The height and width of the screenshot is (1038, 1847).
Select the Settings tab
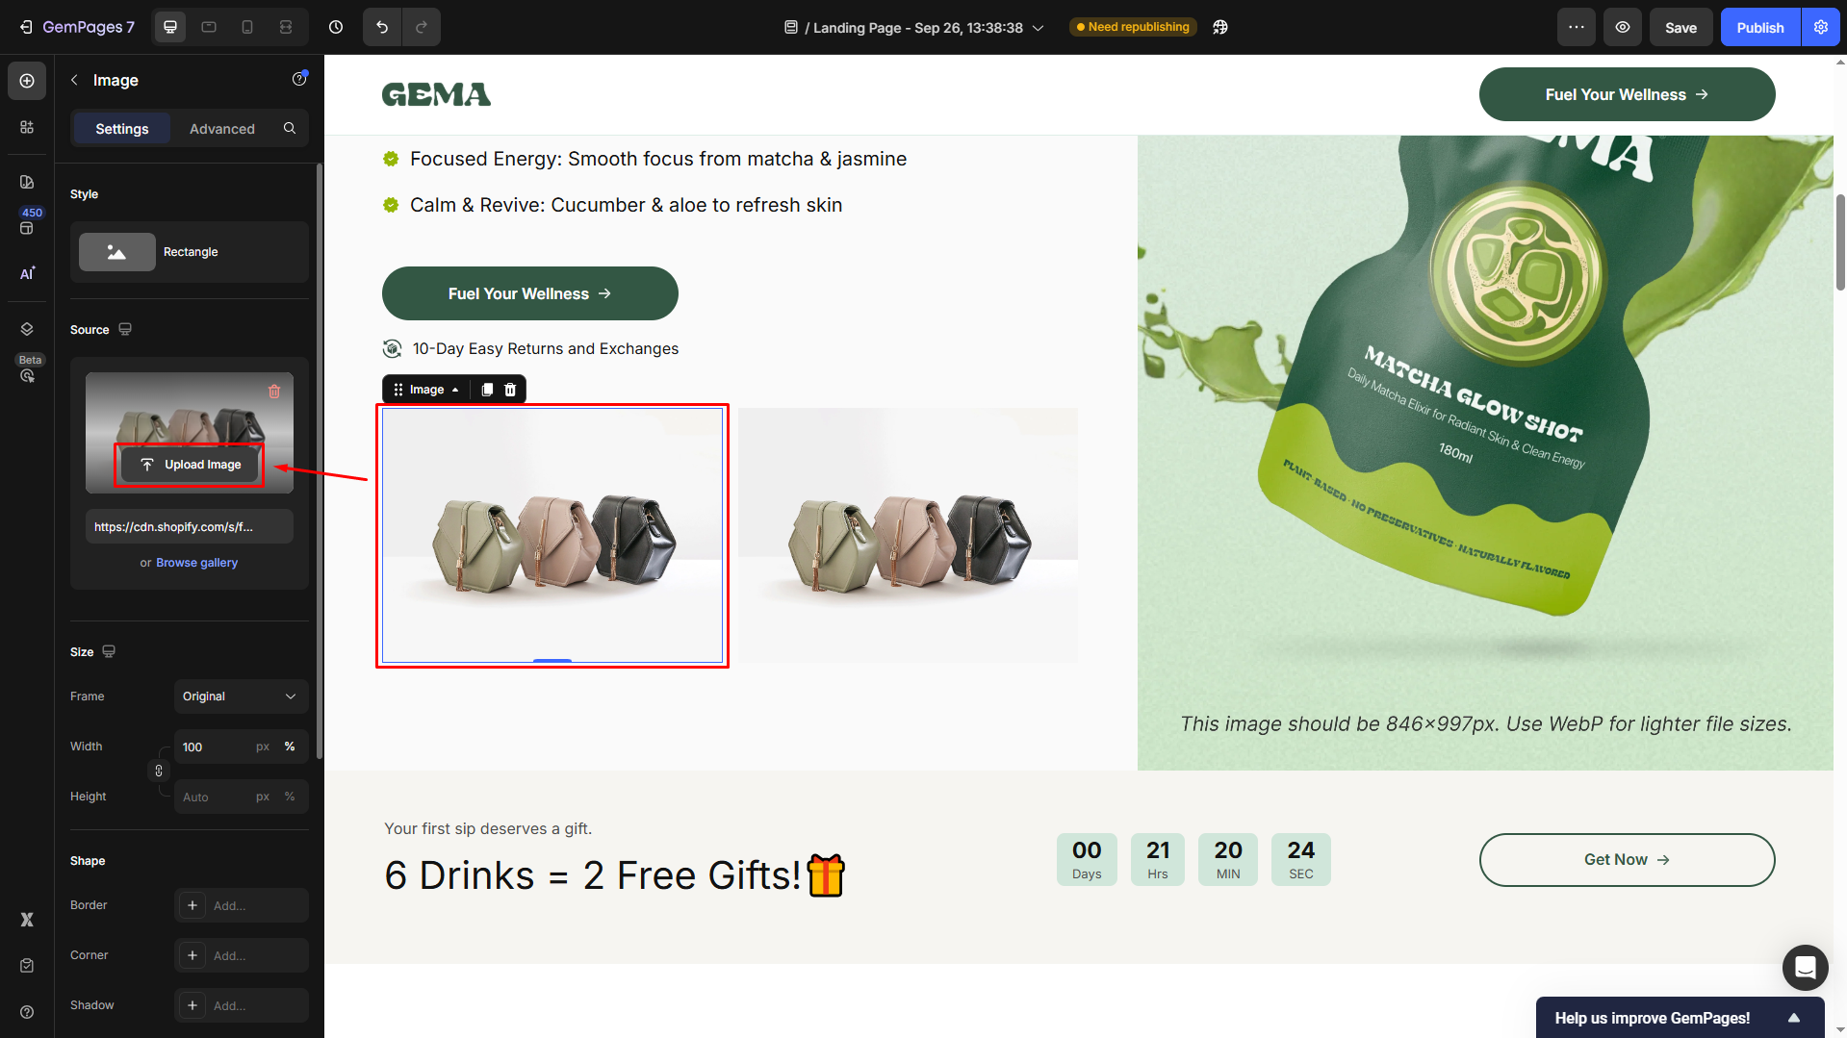[122, 129]
